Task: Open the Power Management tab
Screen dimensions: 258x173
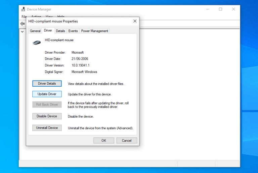Action: tap(95, 31)
